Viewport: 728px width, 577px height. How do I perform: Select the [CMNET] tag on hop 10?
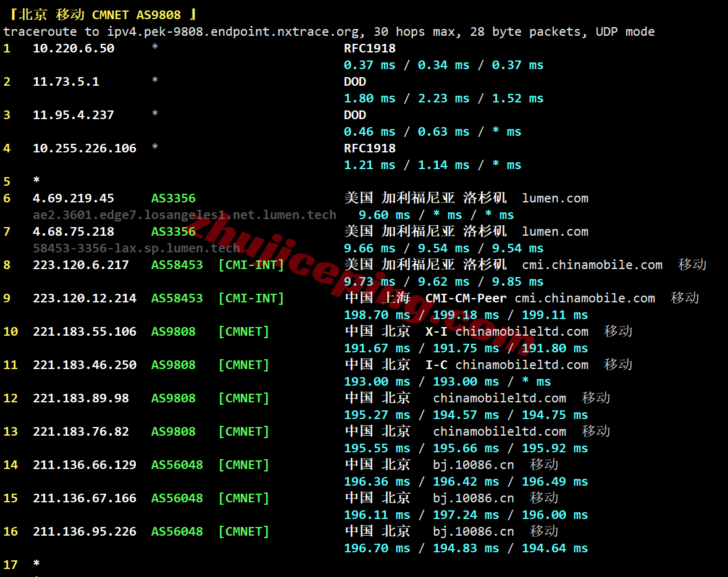pyautogui.click(x=244, y=332)
